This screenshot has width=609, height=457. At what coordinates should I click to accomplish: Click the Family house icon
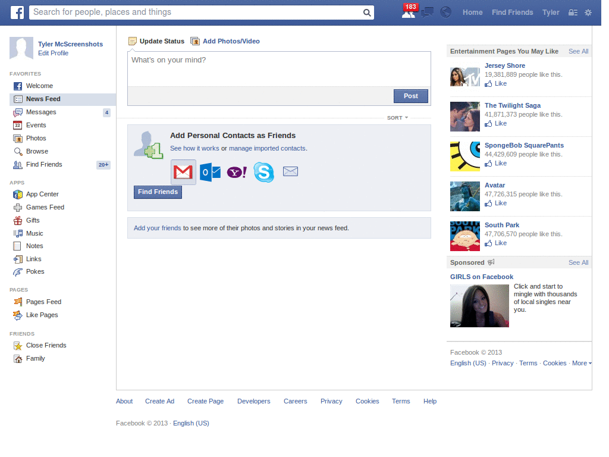coord(17,359)
